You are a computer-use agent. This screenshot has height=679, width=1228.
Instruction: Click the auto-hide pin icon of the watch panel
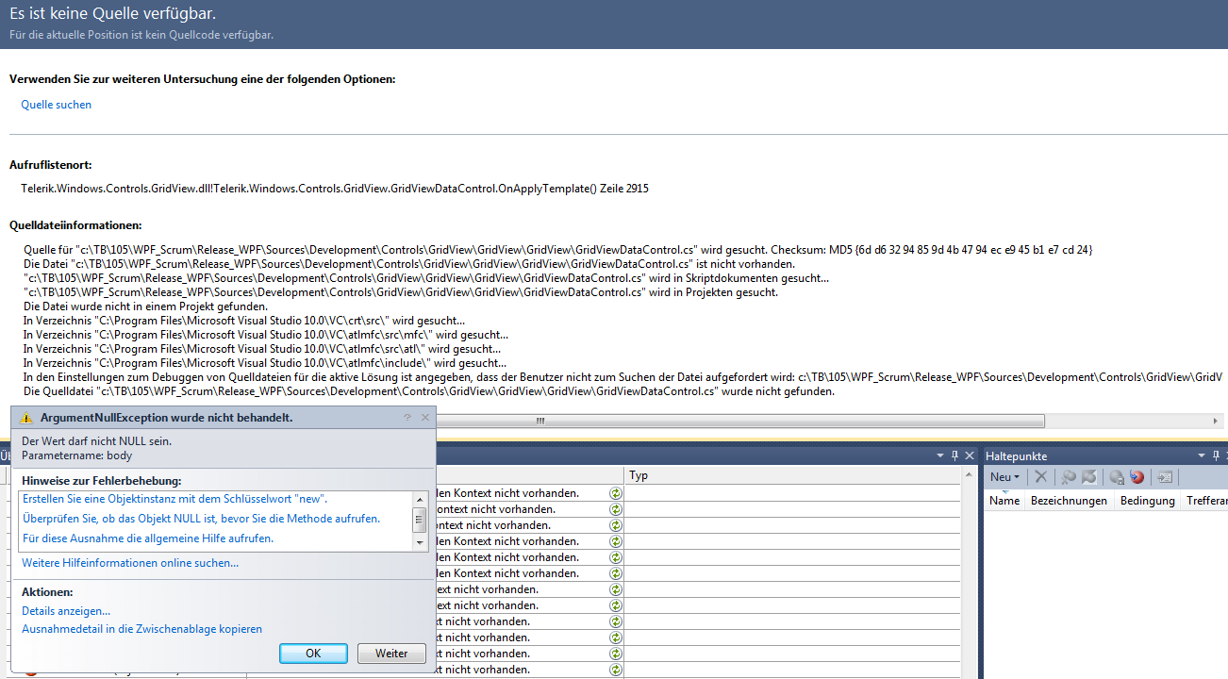pyautogui.click(x=954, y=455)
